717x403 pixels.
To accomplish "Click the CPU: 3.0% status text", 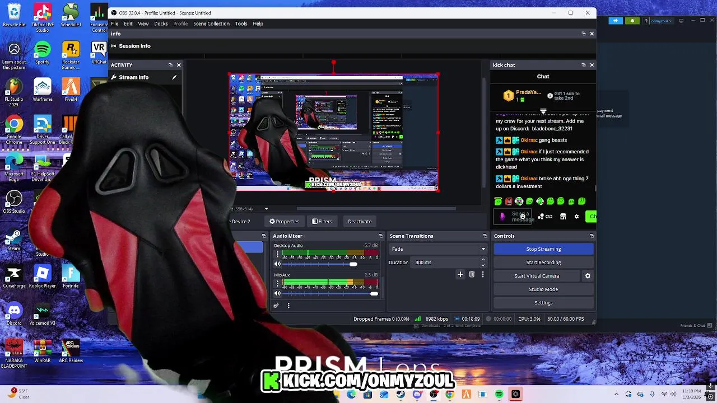I will (529, 319).
